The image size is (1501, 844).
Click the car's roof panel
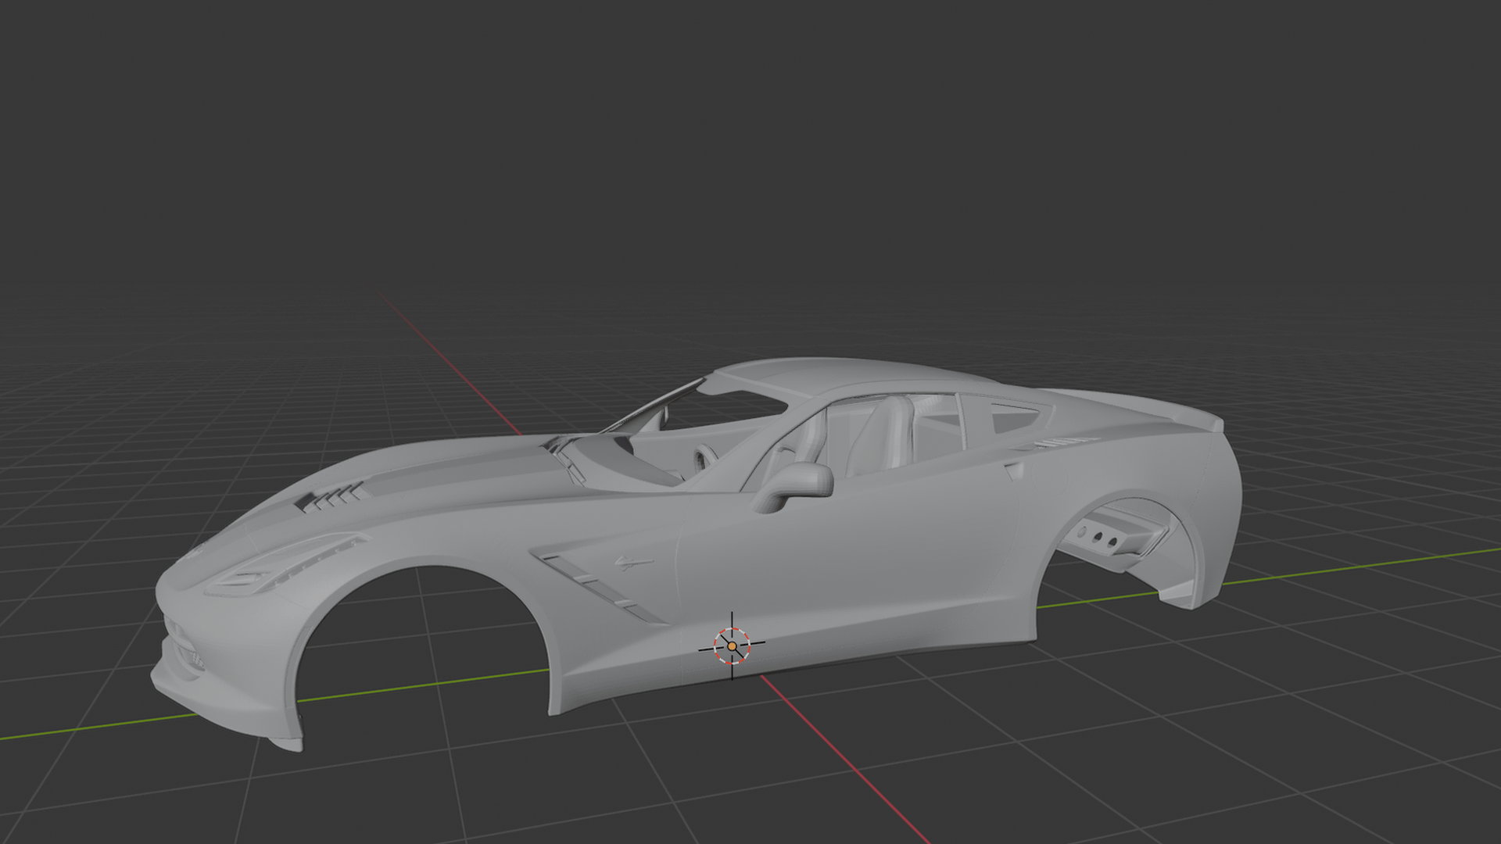[852, 377]
